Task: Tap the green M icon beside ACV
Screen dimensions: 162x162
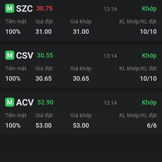Action: pos(10,102)
